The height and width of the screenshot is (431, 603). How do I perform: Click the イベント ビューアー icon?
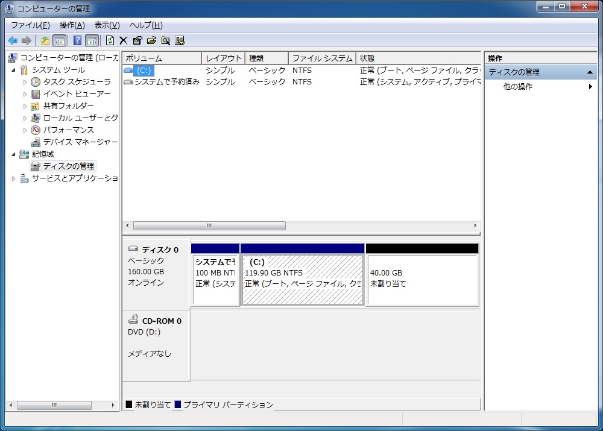coord(36,94)
